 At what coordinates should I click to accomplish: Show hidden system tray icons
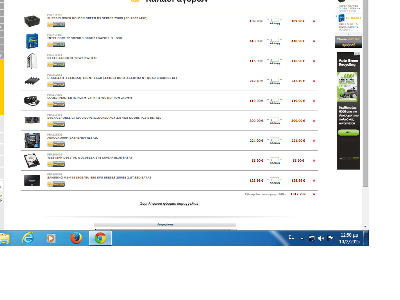point(302,238)
